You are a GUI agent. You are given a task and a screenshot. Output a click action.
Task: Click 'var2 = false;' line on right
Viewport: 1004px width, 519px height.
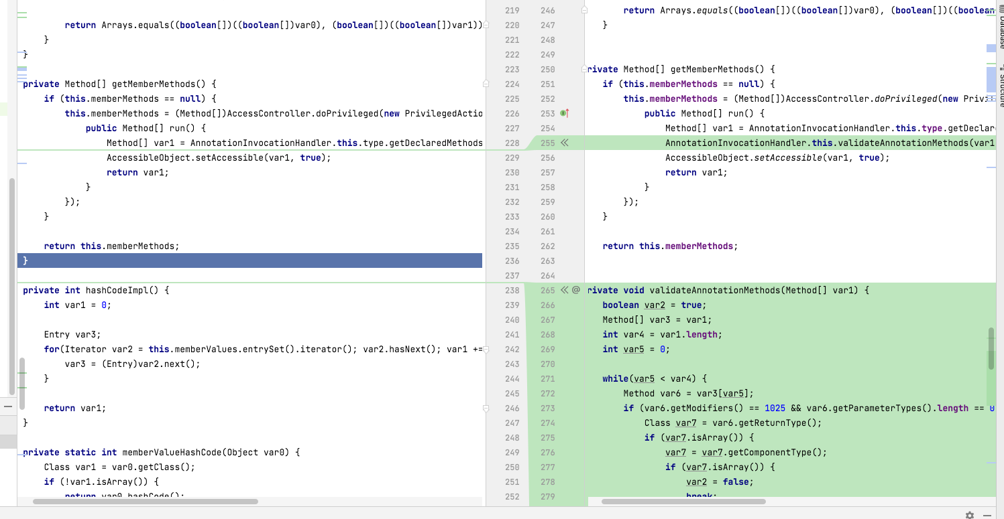[x=720, y=481]
